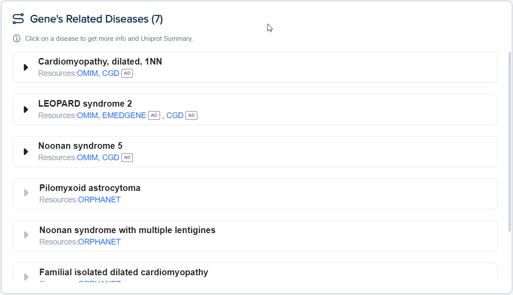Open EMEDGENE link under LEOPARD syndrome 2
The height and width of the screenshot is (295, 513).
(124, 115)
